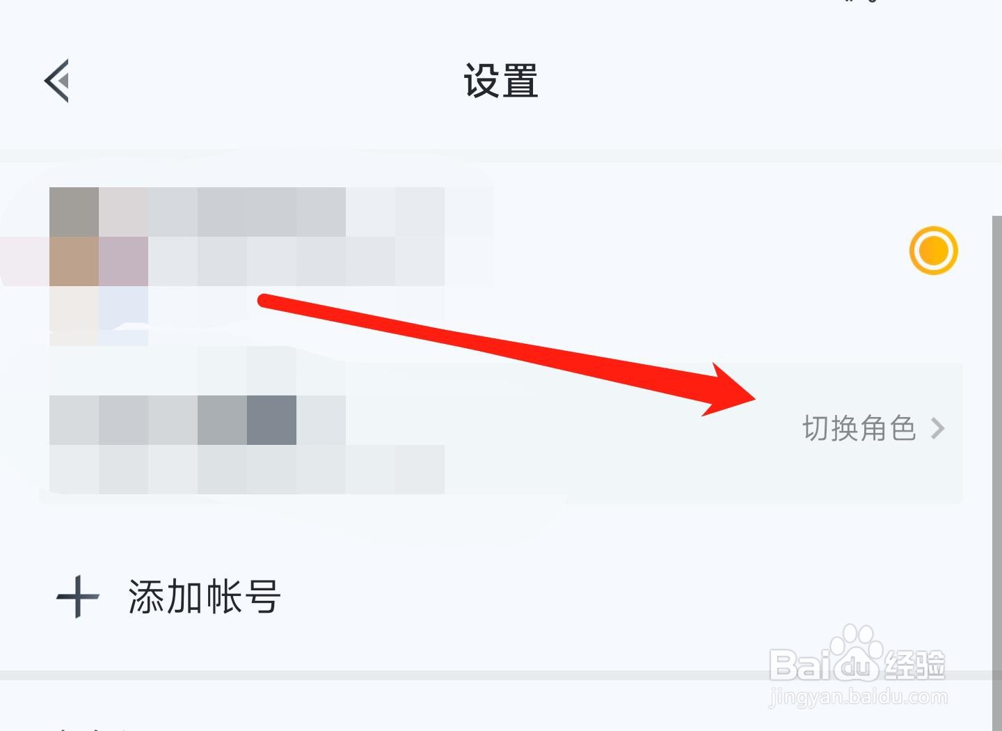Click the blurred detail line under role name
1002x731 pixels.
pyautogui.click(x=247, y=469)
